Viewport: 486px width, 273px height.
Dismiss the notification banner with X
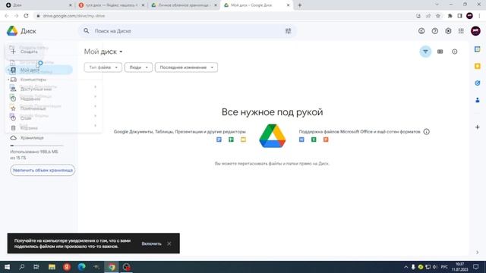pos(169,243)
